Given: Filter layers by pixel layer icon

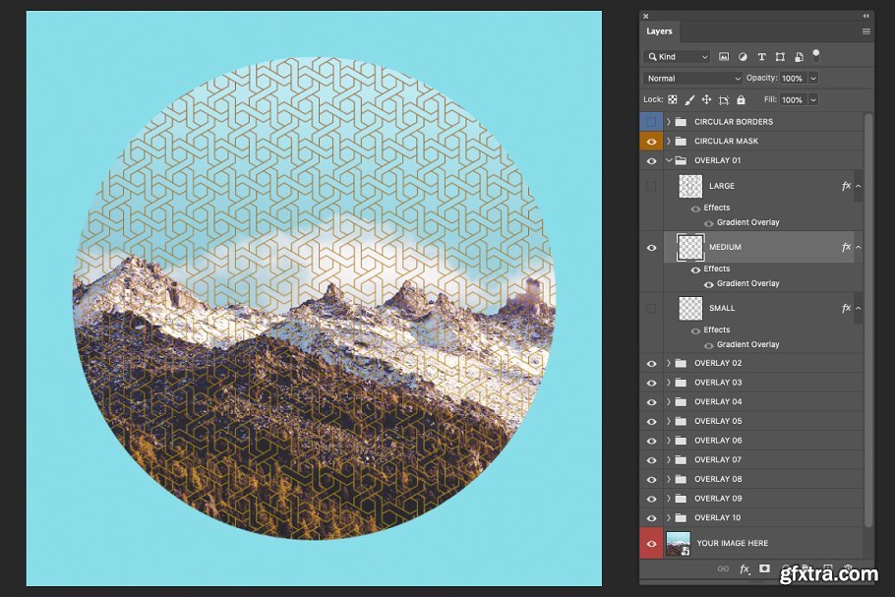Looking at the screenshot, I should click(x=724, y=57).
